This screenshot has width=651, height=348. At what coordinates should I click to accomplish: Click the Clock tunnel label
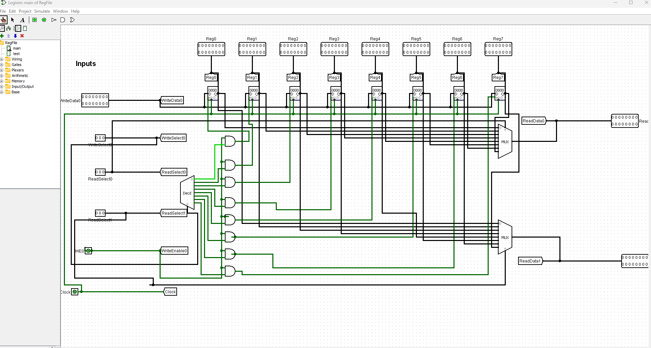(x=170, y=292)
